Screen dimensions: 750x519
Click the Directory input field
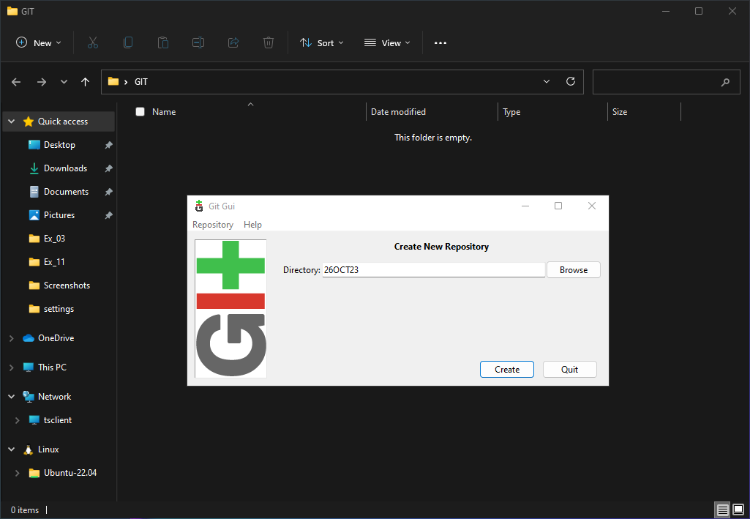point(433,270)
